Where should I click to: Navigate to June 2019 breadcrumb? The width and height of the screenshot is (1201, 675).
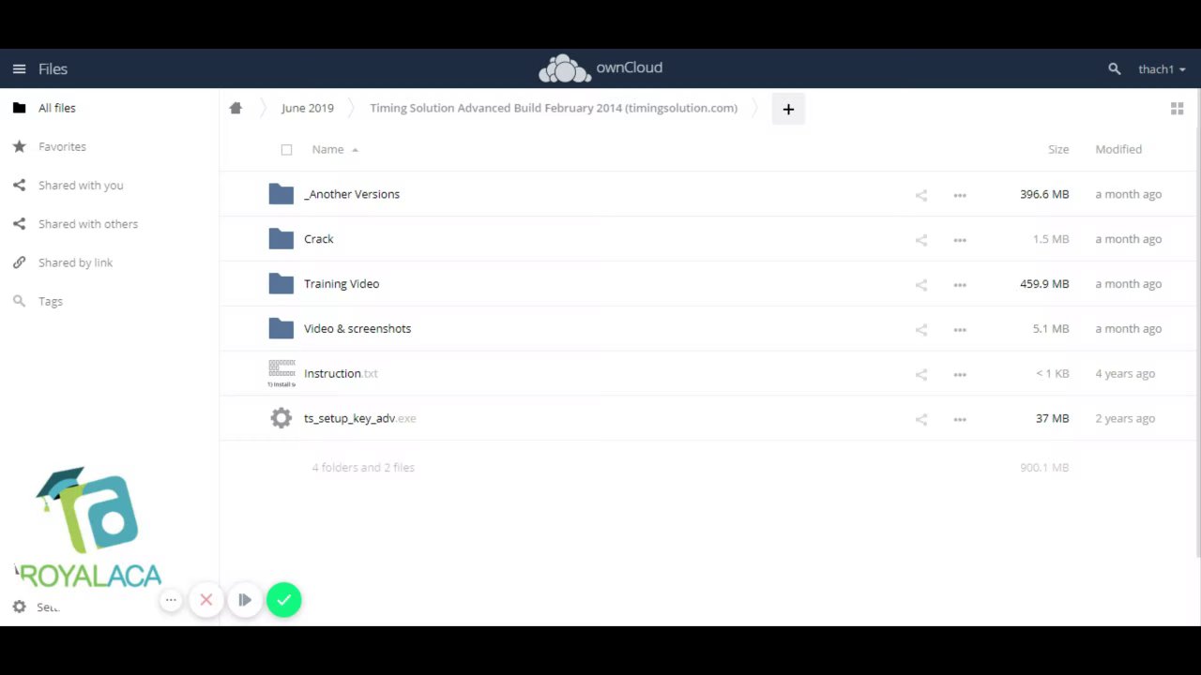(x=308, y=108)
